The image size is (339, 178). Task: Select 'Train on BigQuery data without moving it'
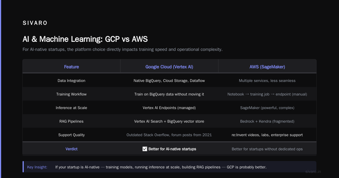[x=169, y=94]
